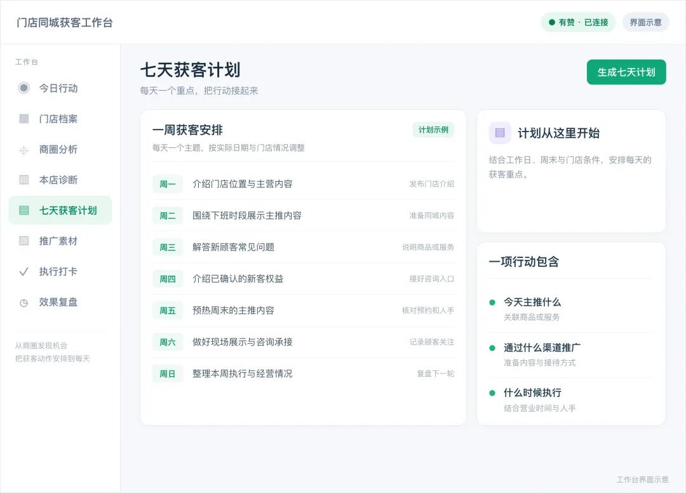Click 做好现场展示与咨询承接 plan text
The height and width of the screenshot is (493, 686).
[x=243, y=342]
